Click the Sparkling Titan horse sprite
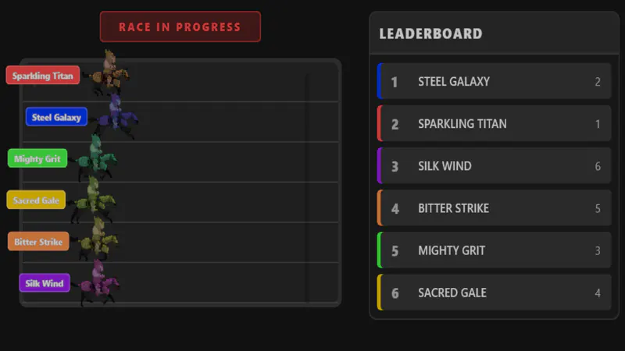Image resolution: width=625 pixels, height=351 pixels. pyautogui.click(x=109, y=73)
